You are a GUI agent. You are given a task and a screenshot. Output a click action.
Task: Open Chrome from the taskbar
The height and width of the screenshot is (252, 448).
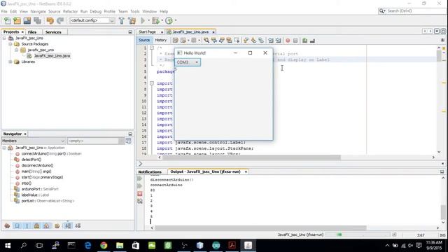pyautogui.click(x=104, y=245)
